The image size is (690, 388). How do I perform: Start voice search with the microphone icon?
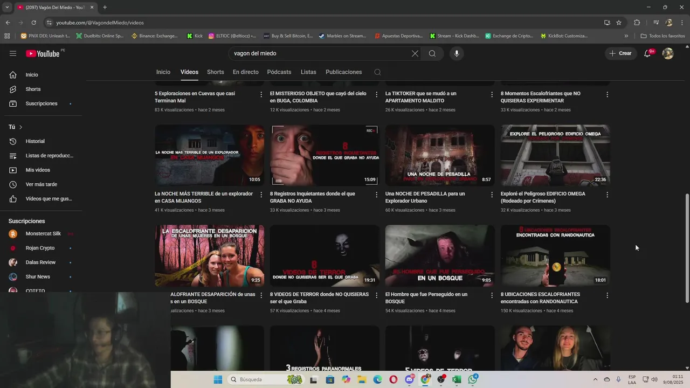coord(457,53)
